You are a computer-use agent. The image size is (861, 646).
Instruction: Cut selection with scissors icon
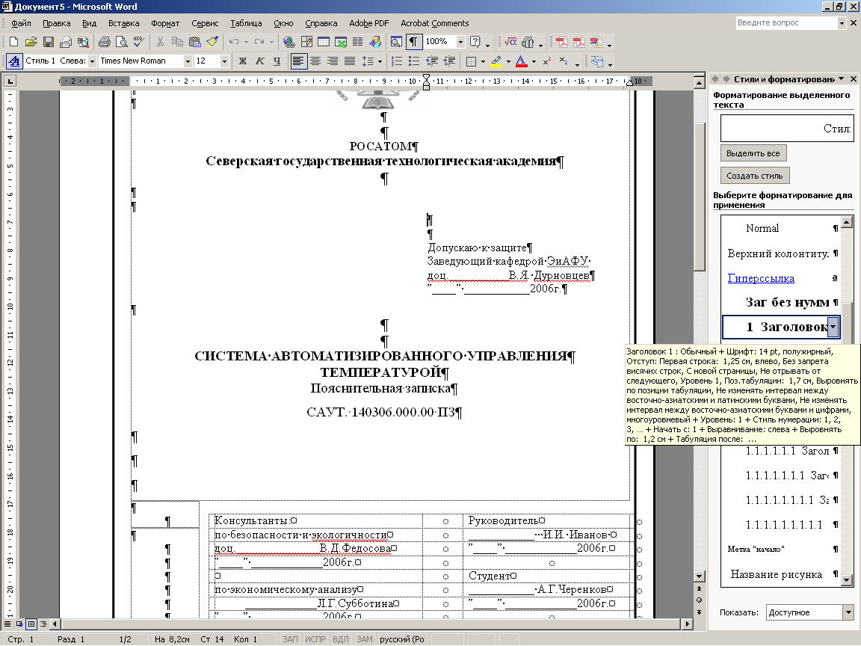click(160, 42)
